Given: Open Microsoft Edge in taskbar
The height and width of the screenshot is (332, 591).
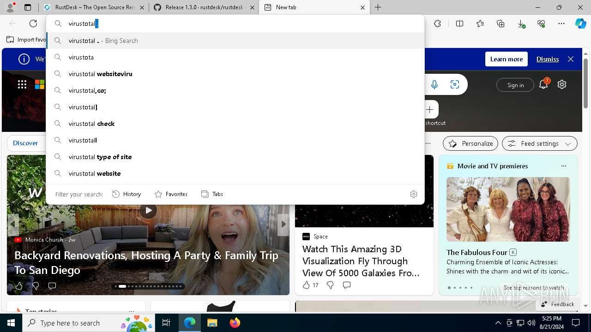Looking at the screenshot, I should [190, 323].
